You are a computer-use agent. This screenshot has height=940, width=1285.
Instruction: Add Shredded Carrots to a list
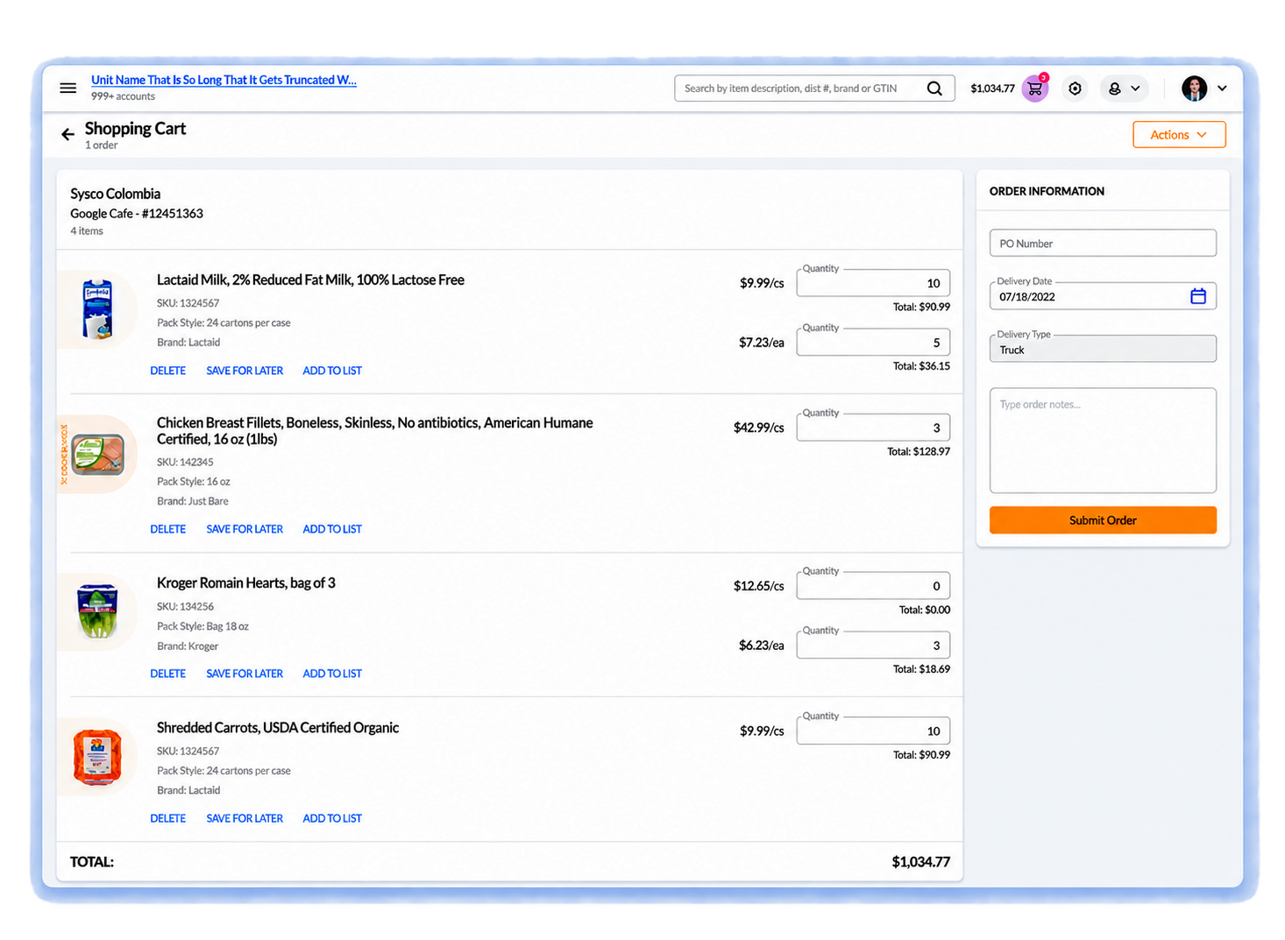pyautogui.click(x=332, y=818)
